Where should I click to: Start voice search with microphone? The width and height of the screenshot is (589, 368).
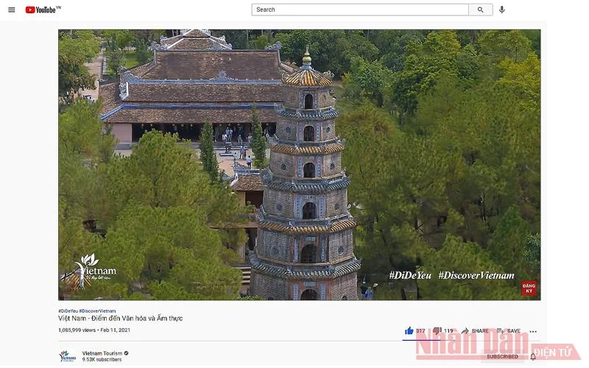(x=502, y=10)
